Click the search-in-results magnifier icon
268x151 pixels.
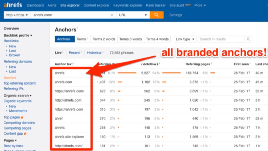248,39
